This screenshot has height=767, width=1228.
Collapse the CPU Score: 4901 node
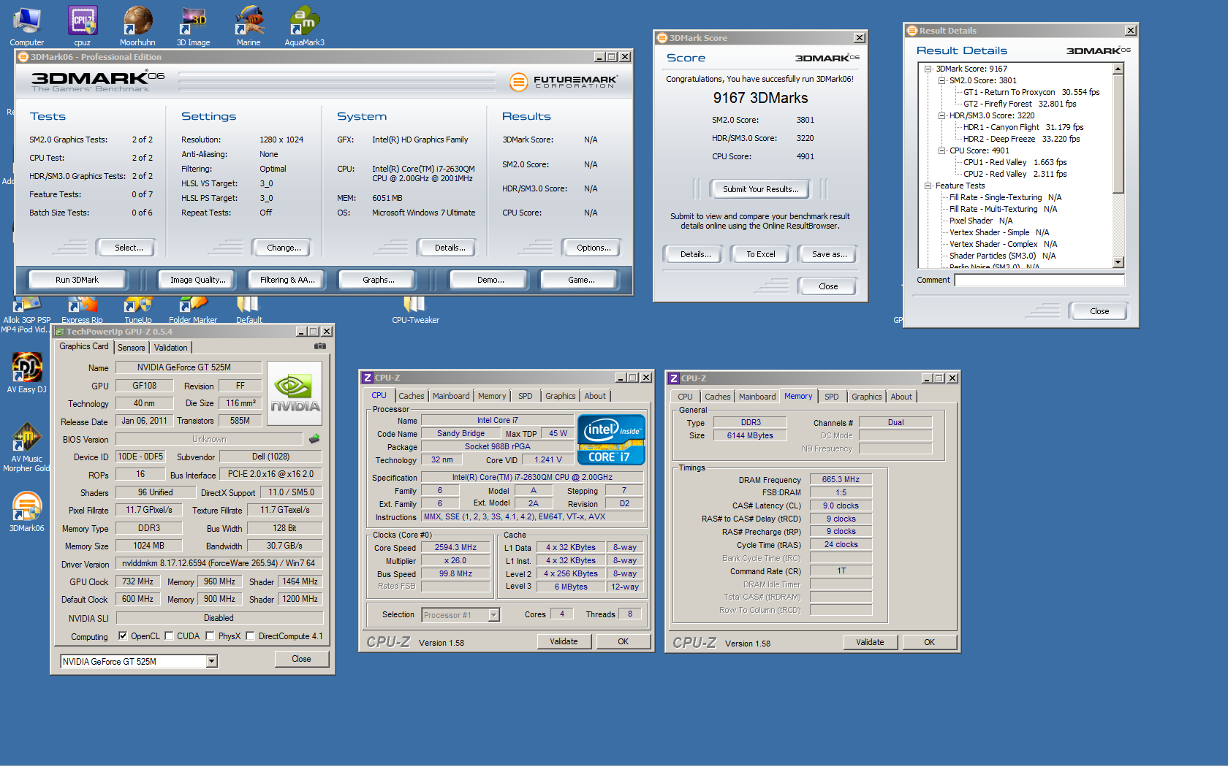[x=942, y=150]
